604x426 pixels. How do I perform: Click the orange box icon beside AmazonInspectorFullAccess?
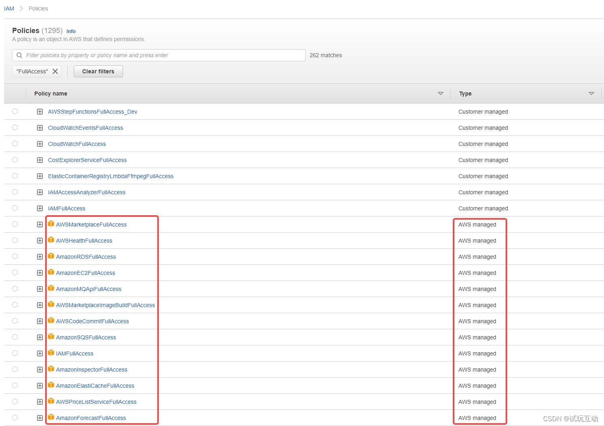pos(51,369)
